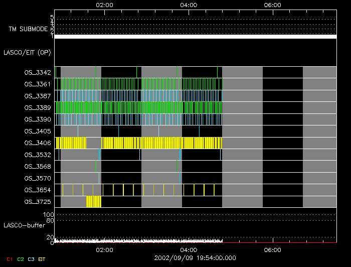Select the OS_3725 row label
The height and width of the screenshot is (267, 351).
[x=37, y=202]
